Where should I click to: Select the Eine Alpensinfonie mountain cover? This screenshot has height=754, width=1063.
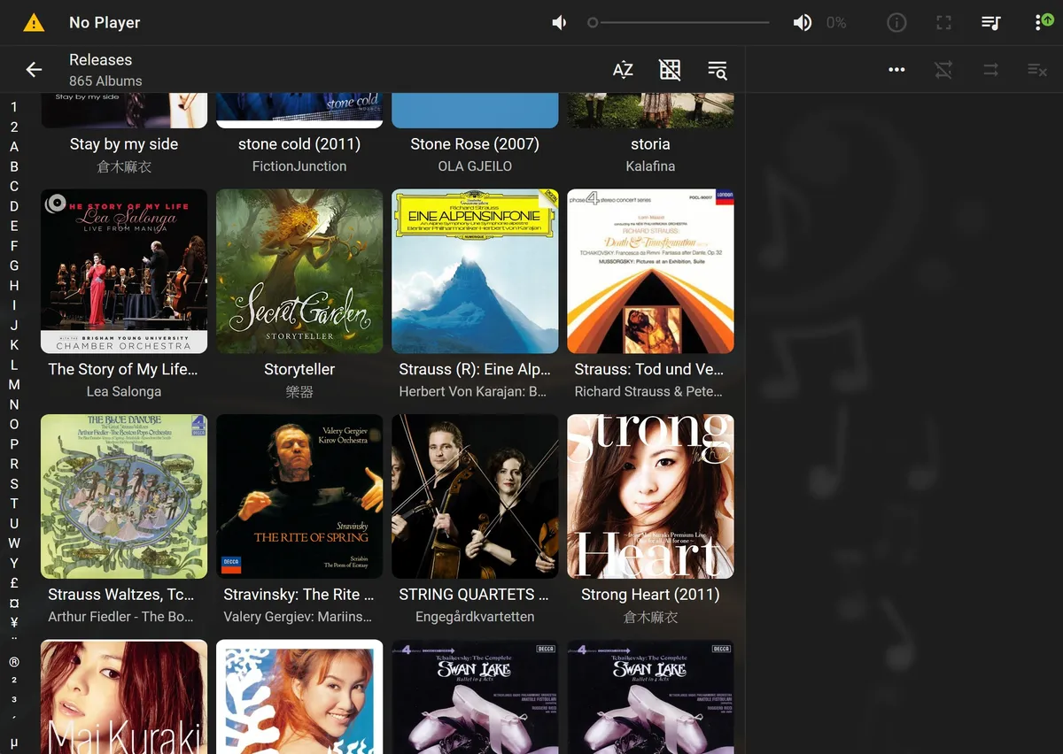[x=475, y=271]
